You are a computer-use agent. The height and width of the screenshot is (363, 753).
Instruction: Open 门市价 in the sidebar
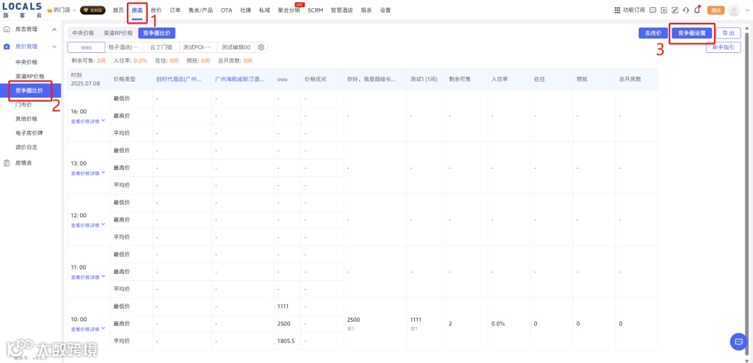[24, 105]
